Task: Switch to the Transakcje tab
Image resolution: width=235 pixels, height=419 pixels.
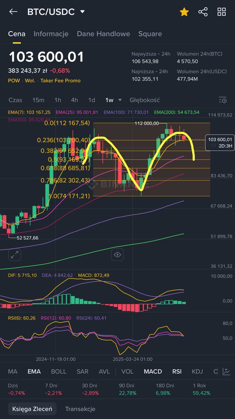Action: tap(80, 409)
